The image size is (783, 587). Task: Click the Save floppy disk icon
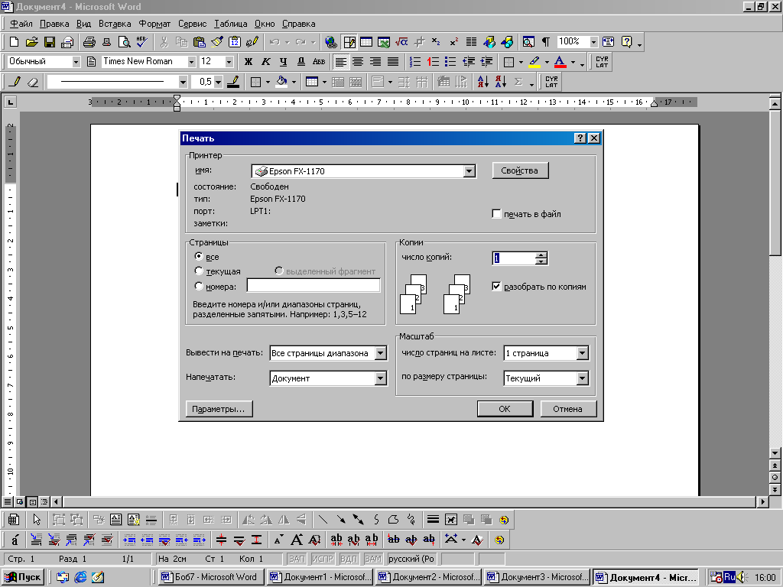pos(50,42)
